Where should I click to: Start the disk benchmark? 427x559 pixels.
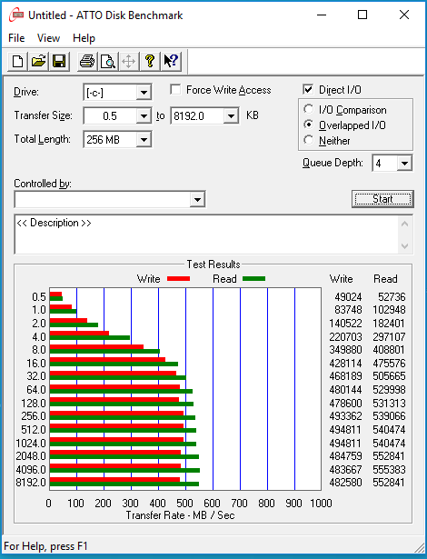pos(382,199)
